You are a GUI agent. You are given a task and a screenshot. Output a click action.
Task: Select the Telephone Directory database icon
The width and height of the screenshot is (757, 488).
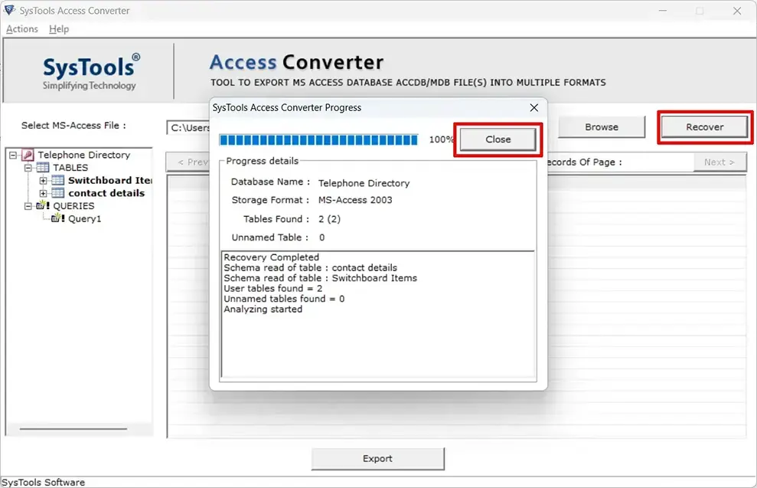(x=28, y=155)
